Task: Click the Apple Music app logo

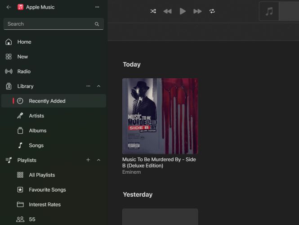Action: 20,7
